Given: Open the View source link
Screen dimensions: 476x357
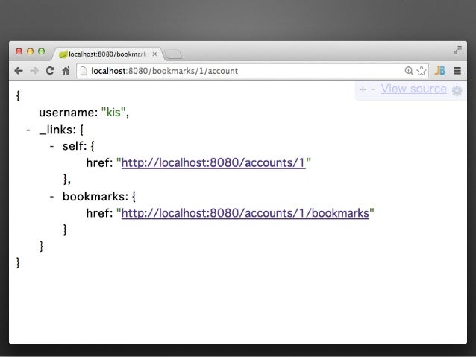Looking at the screenshot, I should pos(414,89).
